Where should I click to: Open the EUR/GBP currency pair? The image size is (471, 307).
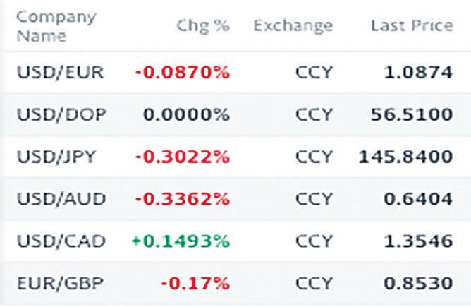[61, 283]
